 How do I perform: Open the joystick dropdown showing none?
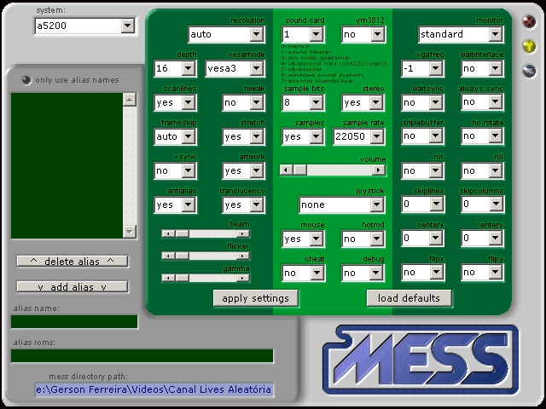(376, 204)
